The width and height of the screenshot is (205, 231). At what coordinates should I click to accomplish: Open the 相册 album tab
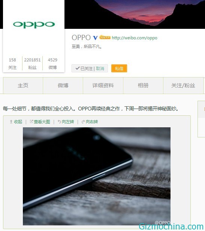[143, 85]
